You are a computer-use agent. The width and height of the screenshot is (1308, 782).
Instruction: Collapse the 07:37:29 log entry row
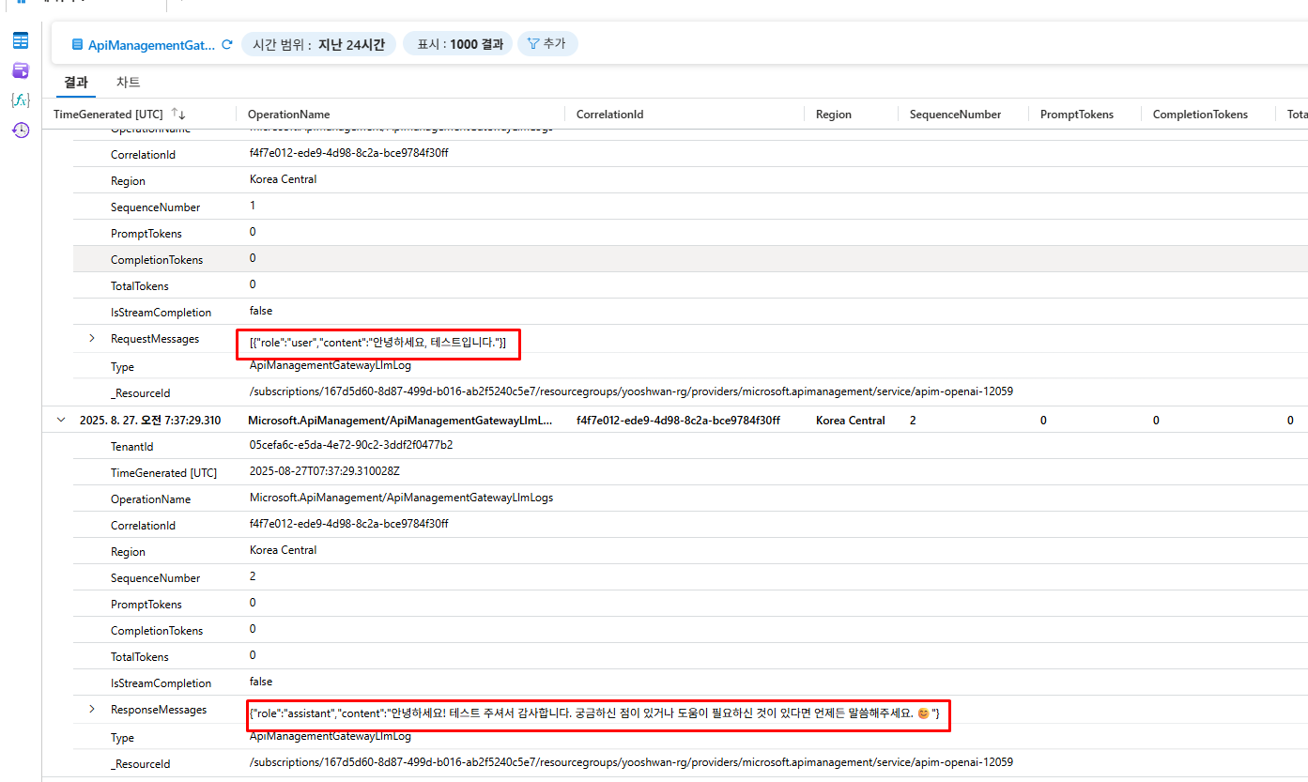[61, 420]
